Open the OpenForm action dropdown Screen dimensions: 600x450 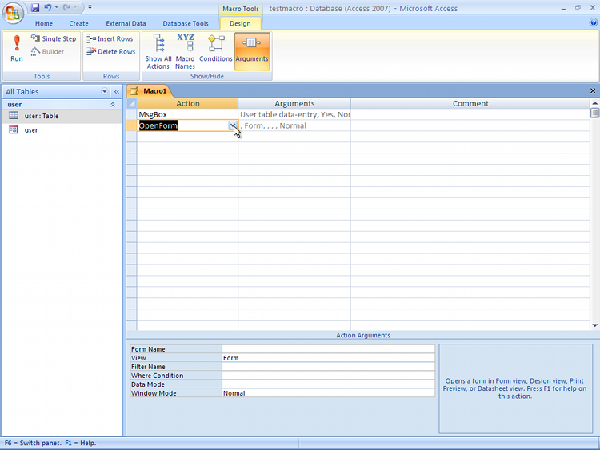point(233,125)
